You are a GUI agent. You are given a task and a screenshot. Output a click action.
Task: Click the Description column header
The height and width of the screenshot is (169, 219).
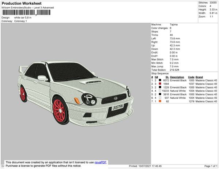pos(177,77)
